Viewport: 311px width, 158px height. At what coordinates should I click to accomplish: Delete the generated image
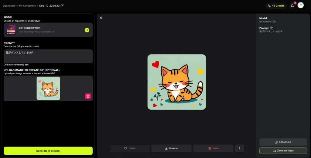coord(213,148)
